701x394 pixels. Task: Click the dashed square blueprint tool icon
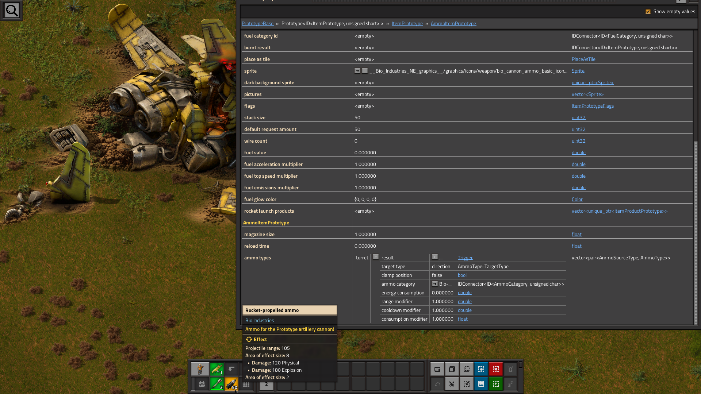pos(467,369)
